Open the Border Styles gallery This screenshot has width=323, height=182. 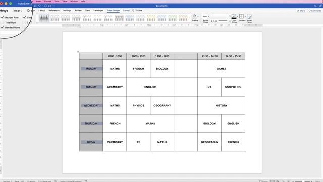tap(205, 18)
